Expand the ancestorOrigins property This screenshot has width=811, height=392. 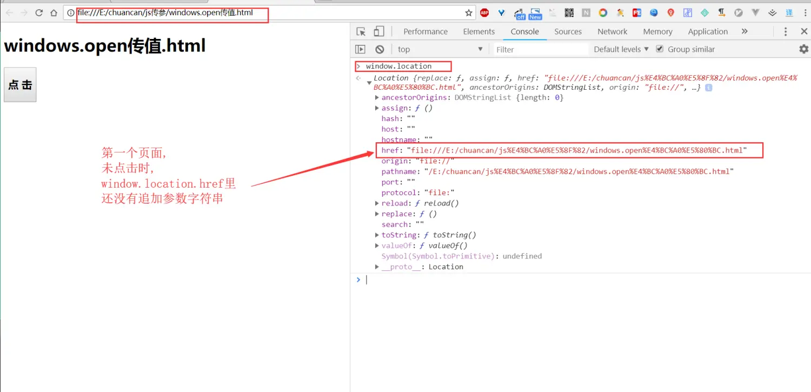(377, 97)
